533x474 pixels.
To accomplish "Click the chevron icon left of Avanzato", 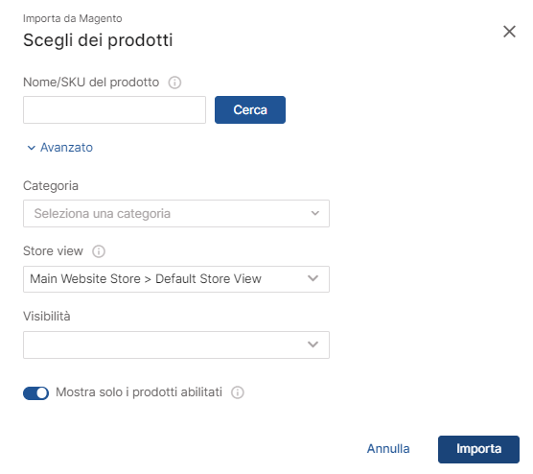I will click(32, 148).
